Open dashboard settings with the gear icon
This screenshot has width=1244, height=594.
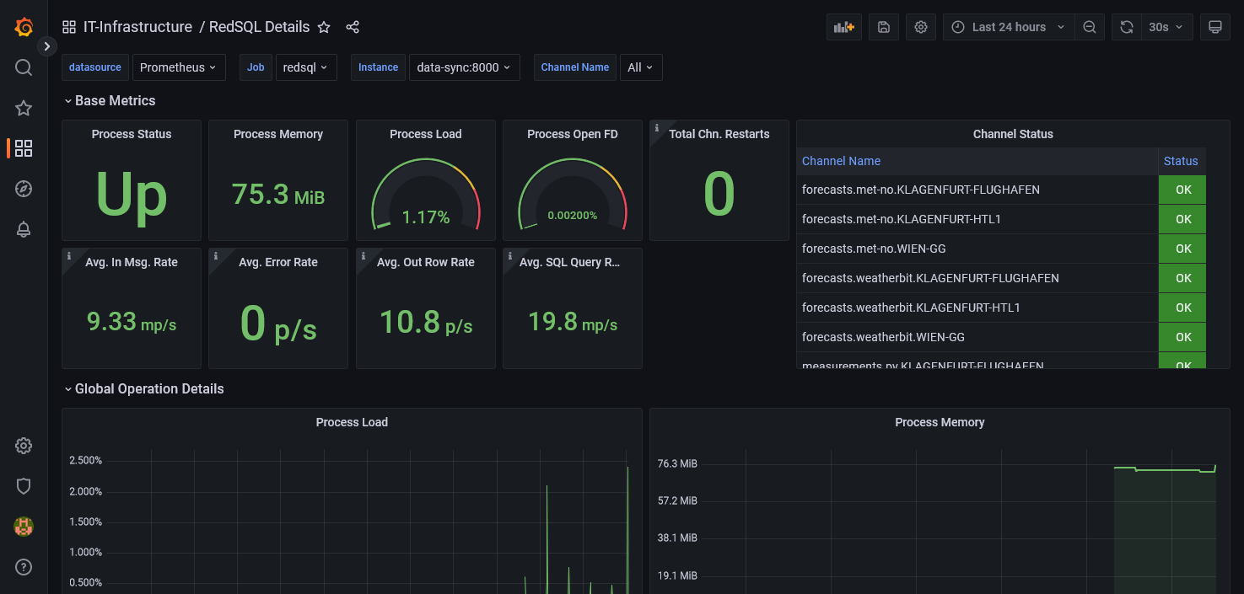pos(920,26)
